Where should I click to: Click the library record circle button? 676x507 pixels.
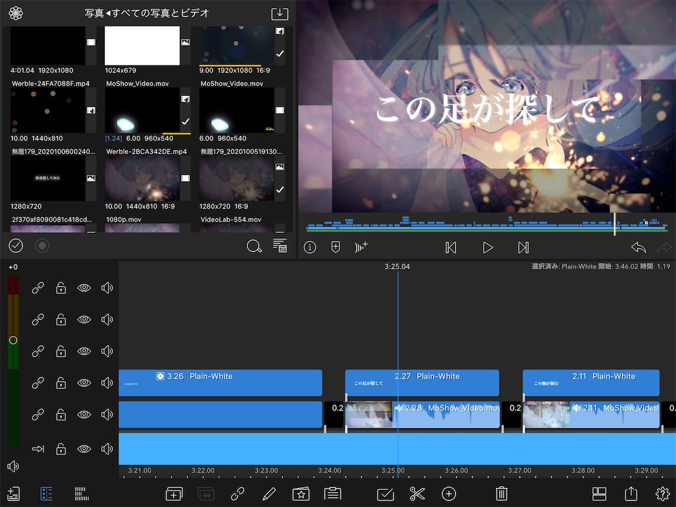pos(42,246)
